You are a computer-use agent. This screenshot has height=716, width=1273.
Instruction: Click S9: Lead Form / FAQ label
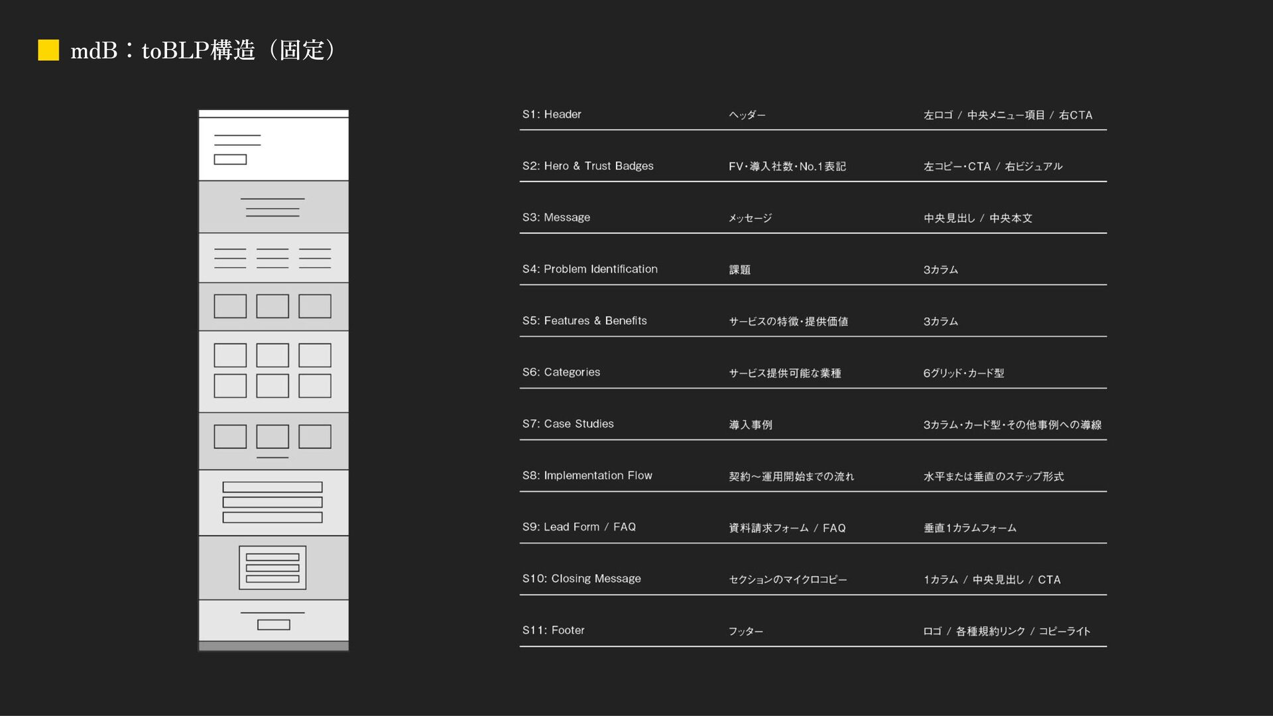click(x=579, y=527)
